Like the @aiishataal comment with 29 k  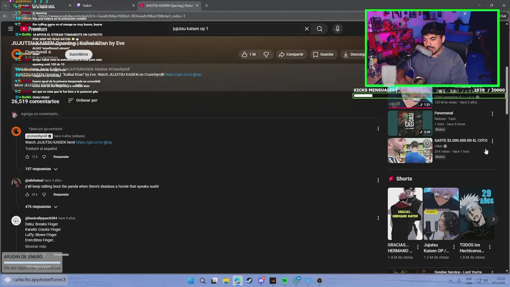coord(27,195)
